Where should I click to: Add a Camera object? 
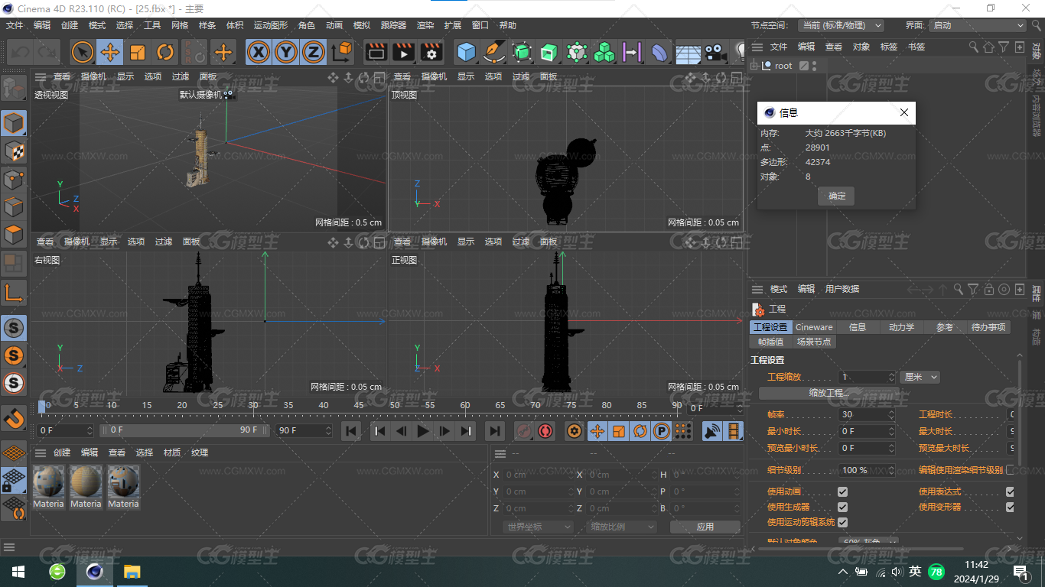click(x=715, y=52)
